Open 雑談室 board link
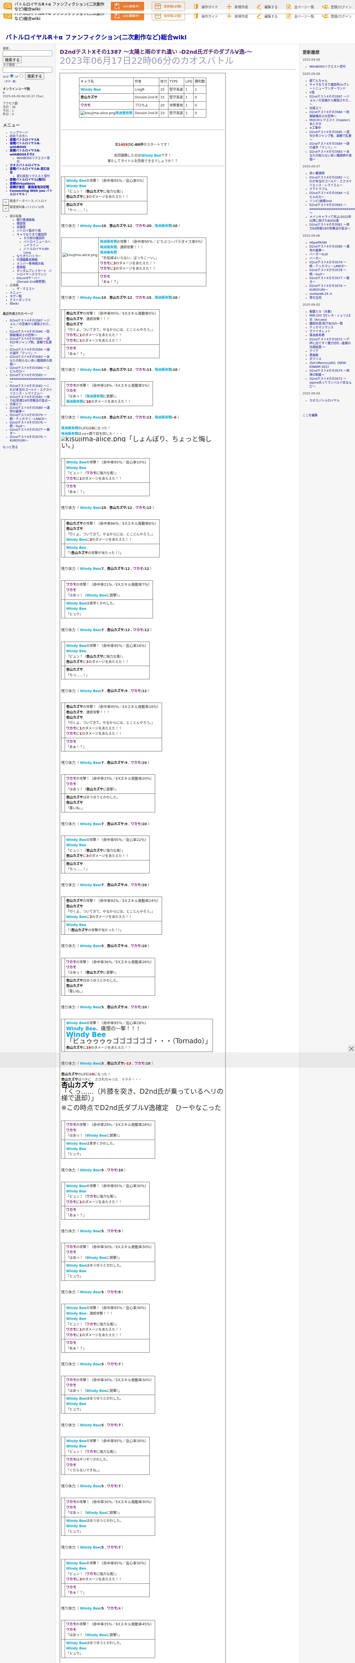 click(x=21, y=223)
